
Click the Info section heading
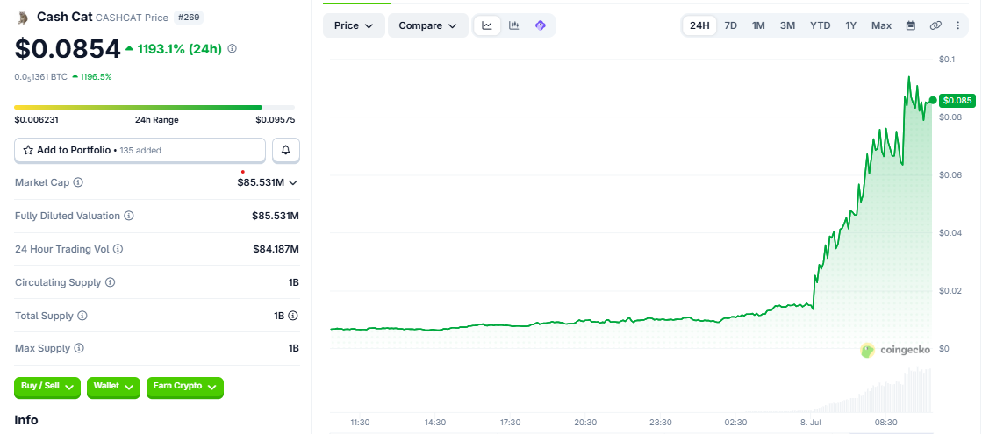click(26, 420)
